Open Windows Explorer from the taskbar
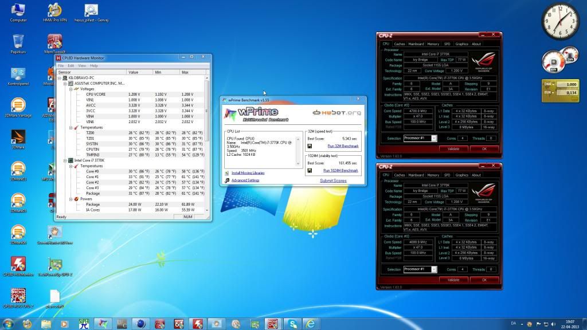The image size is (587, 330). pyautogui.click(x=46, y=324)
